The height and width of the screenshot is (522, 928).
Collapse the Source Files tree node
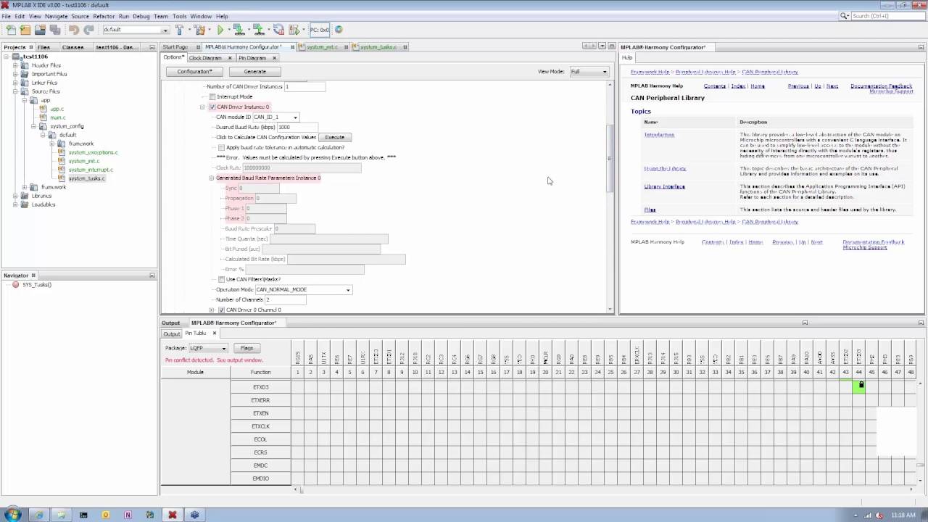click(15, 91)
